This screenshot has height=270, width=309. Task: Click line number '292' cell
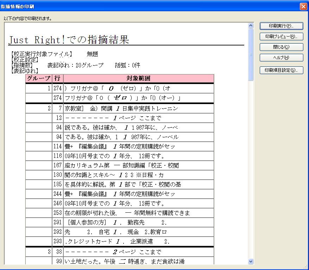[x=58, y=232]
